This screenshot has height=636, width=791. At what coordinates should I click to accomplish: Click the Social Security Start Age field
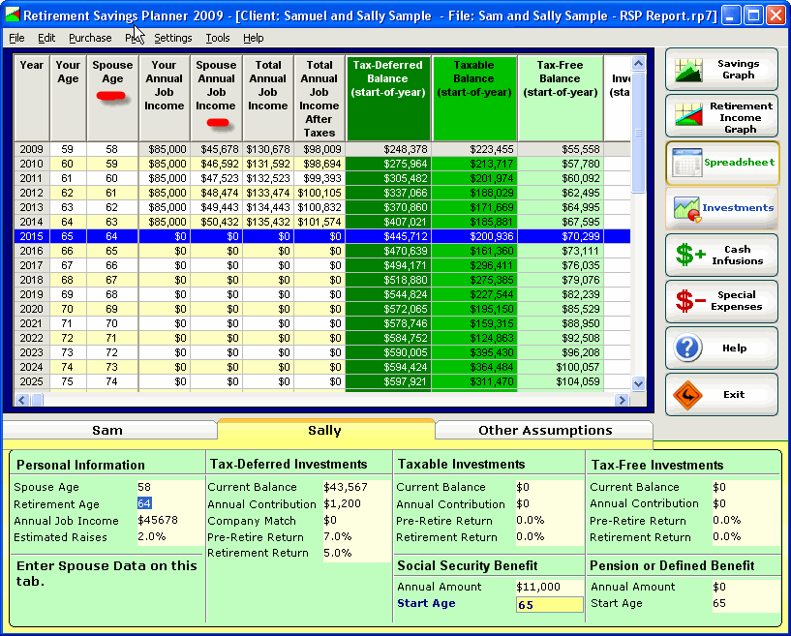pyautogui.click(x=549, y=604)
